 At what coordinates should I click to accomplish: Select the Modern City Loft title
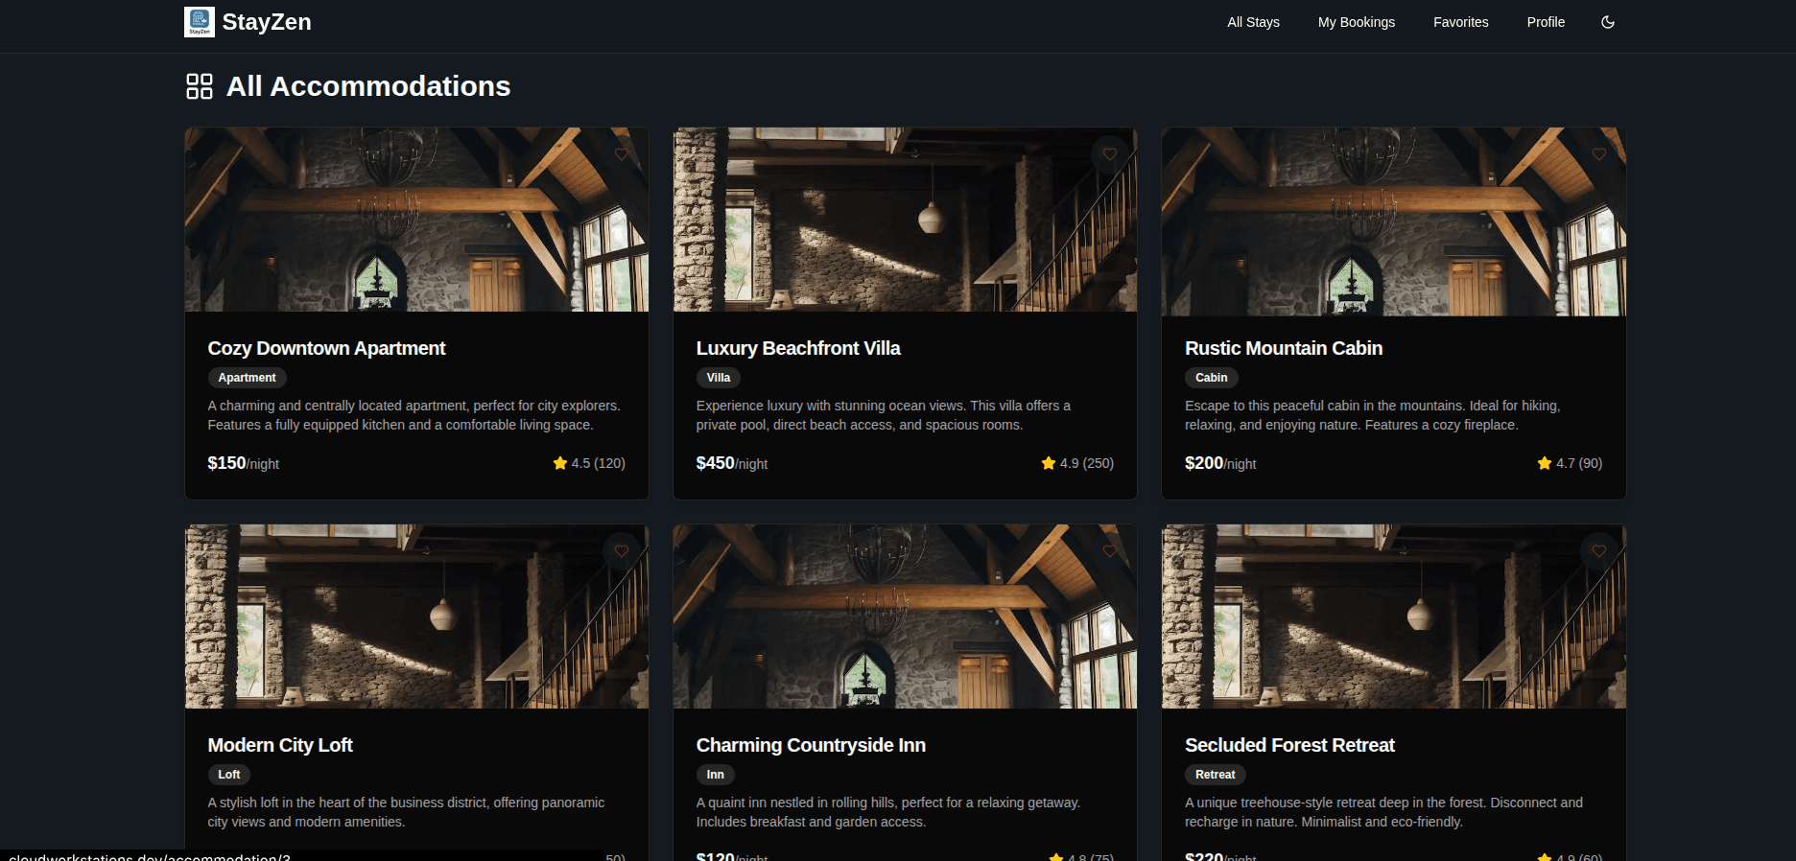click(x=280, y=745)
